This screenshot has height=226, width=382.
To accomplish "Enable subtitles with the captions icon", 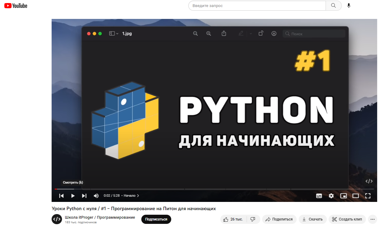I will (319, 196).
